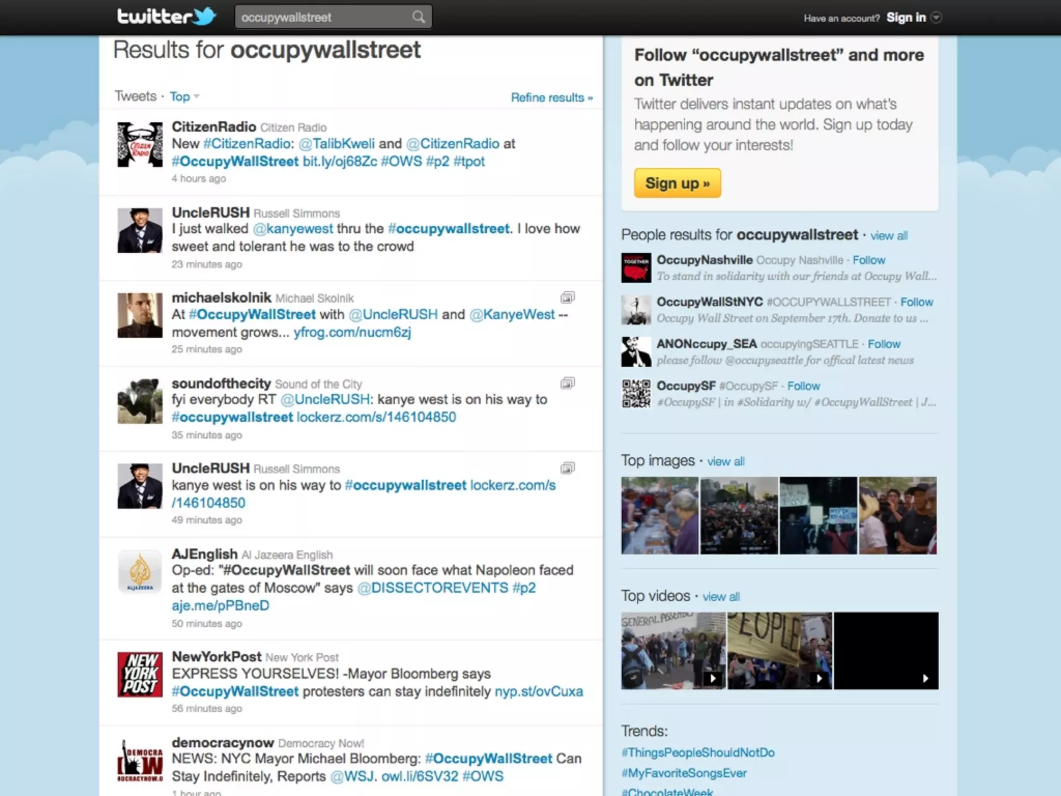
Task: Expand the Sign in dropdown arrow
Action: [x=936, y=18]
